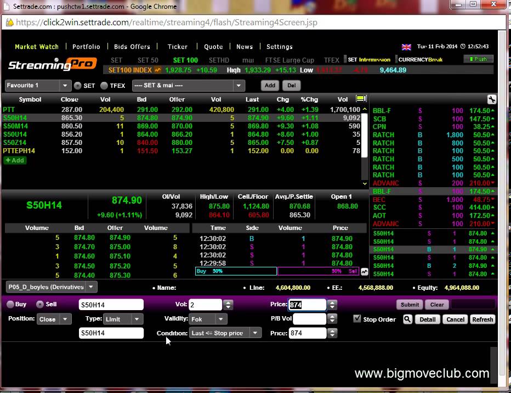Open the Portfolio menu

86,47
